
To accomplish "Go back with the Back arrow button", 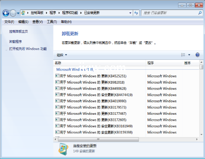I will (x=6, y=13).
